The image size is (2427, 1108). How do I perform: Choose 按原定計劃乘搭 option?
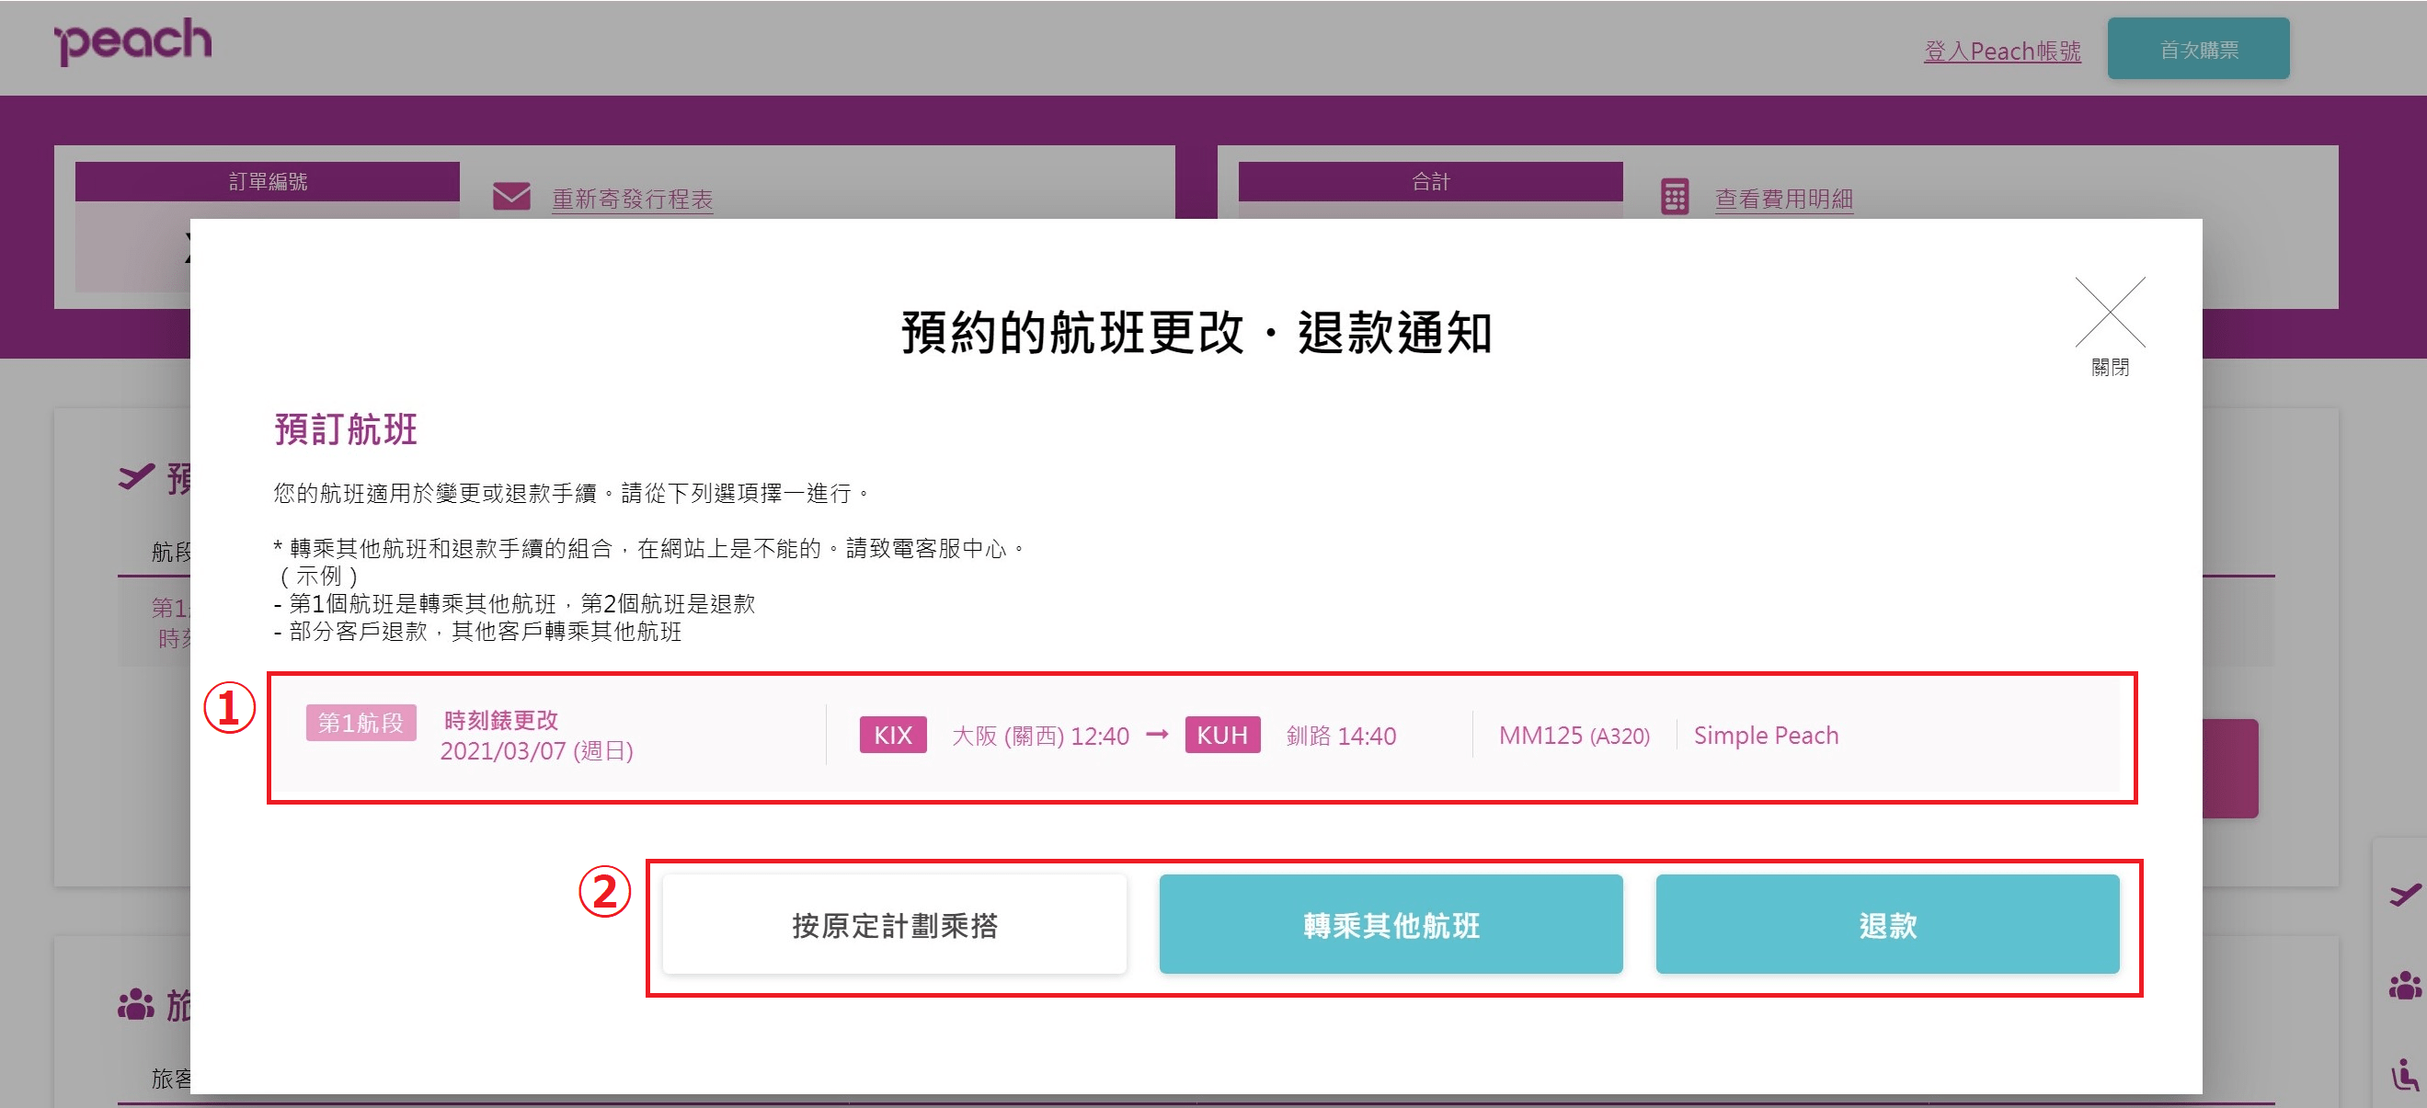pos(894,924)
